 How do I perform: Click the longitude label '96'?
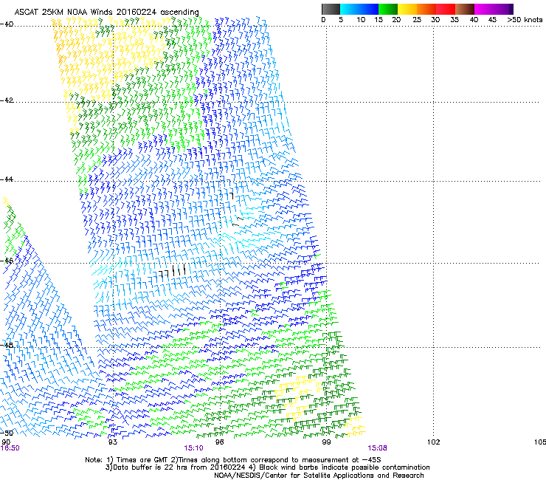coord(219,442)
